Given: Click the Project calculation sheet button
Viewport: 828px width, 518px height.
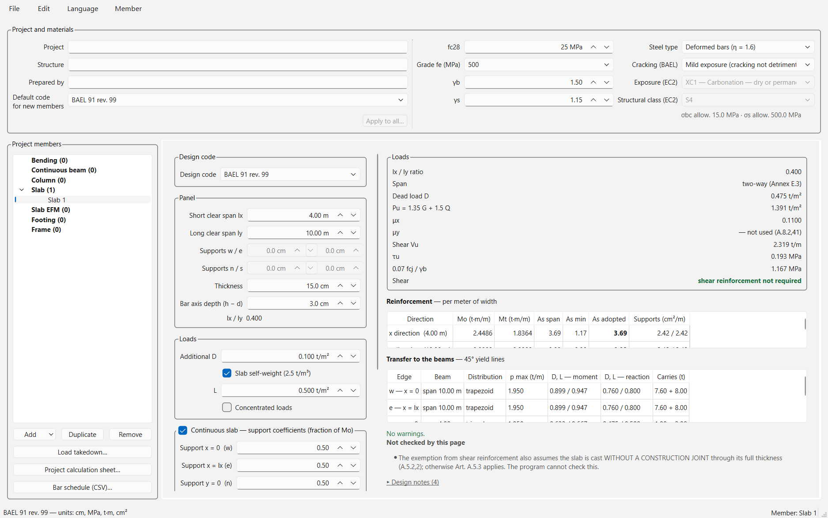Looking at the screenshot, I should [83, 470].
